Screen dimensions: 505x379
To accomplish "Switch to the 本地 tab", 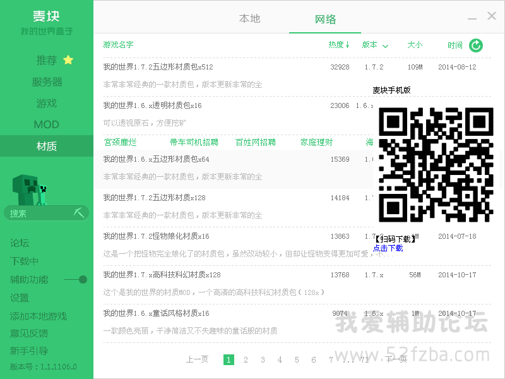I will click(x=249, y=18).
